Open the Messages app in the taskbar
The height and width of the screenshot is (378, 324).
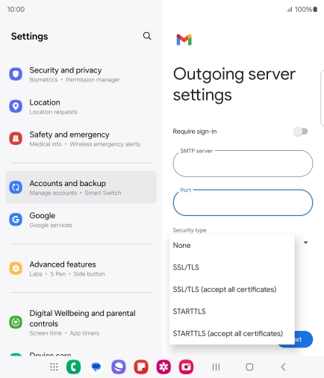96,367
